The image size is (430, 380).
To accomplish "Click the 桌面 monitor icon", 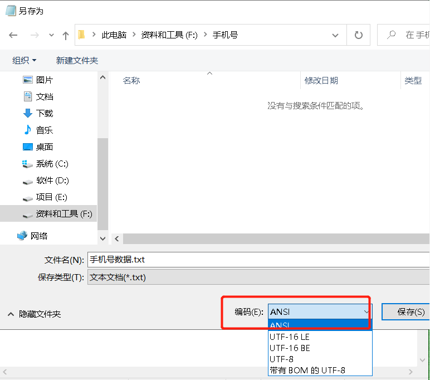I will pyautogui.click(x=28, y=147).
